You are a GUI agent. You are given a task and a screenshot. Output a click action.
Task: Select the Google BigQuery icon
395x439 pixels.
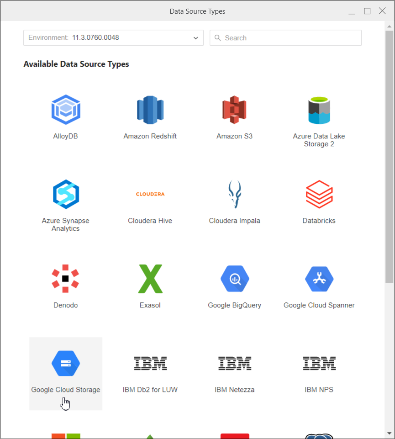234,278
